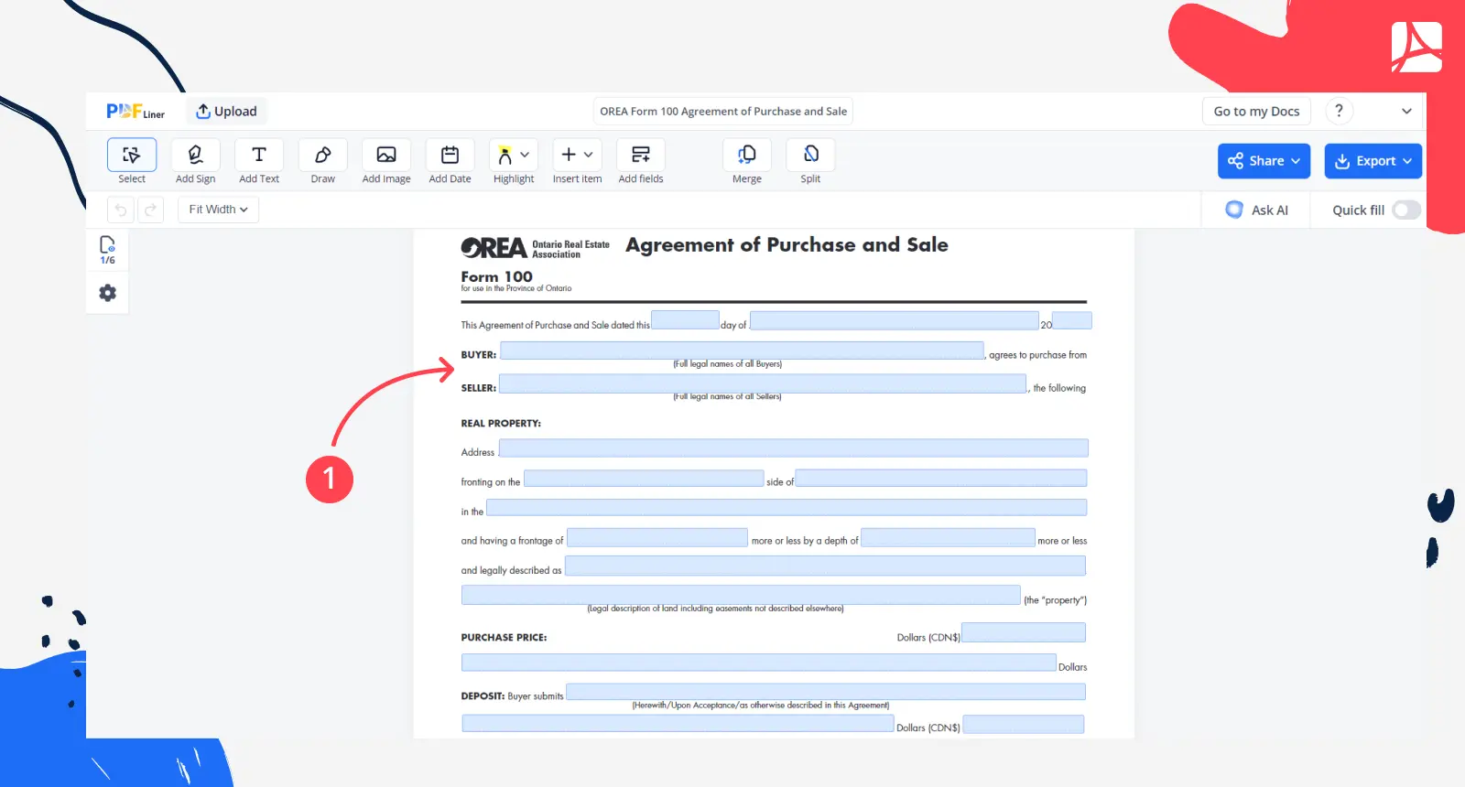Click the 'fronting on the' field

644,479
